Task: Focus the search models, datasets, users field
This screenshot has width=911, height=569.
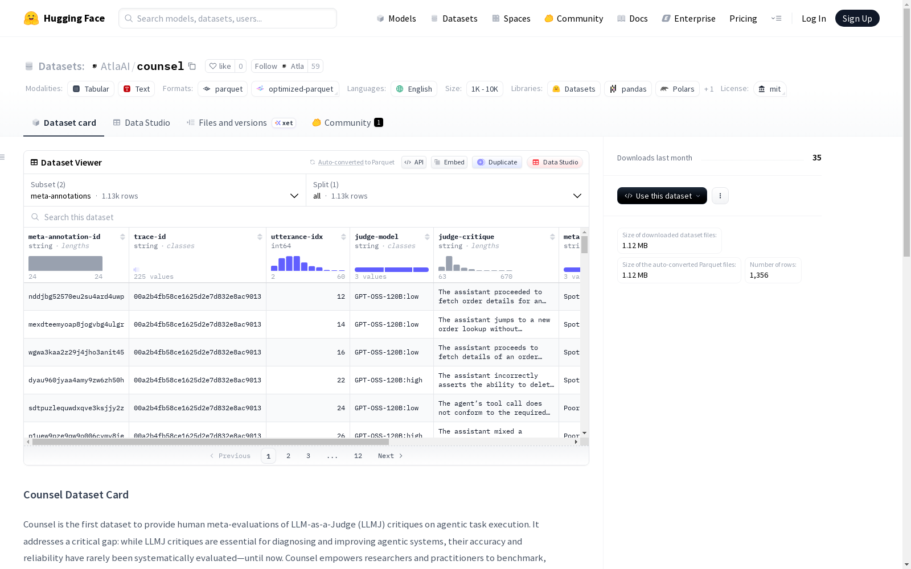Action: click(228, 18)
